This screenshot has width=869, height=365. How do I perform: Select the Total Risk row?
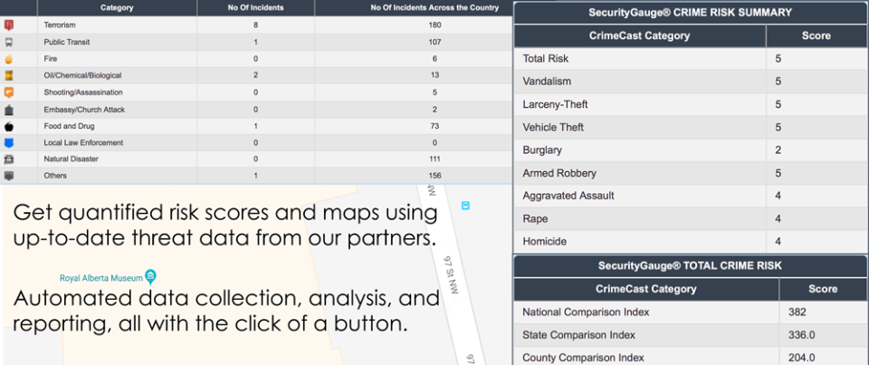(691, 59)
